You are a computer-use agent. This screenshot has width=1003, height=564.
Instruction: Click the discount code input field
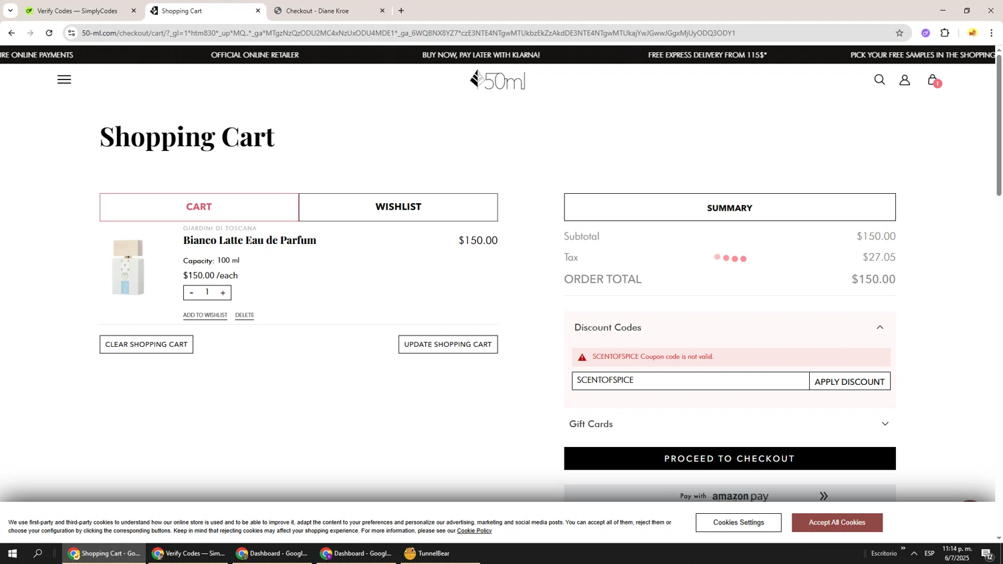[x=690, y=381]
